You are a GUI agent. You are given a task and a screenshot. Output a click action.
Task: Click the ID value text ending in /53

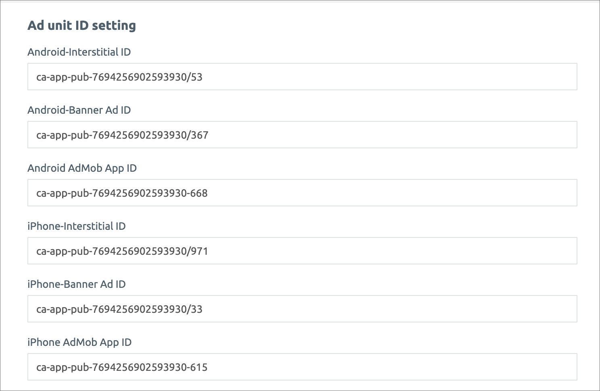click(119, 77)
